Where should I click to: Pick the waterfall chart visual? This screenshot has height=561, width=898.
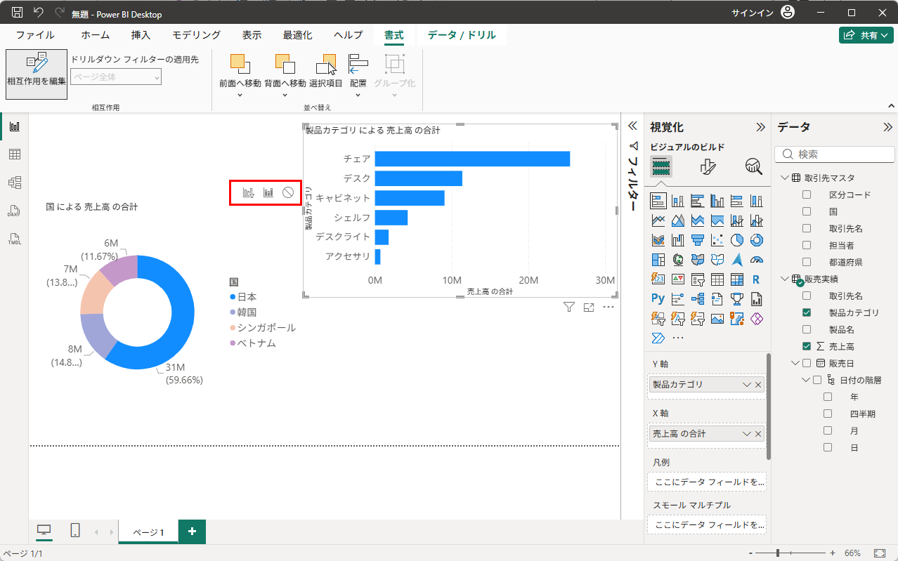tap(678, 241)
